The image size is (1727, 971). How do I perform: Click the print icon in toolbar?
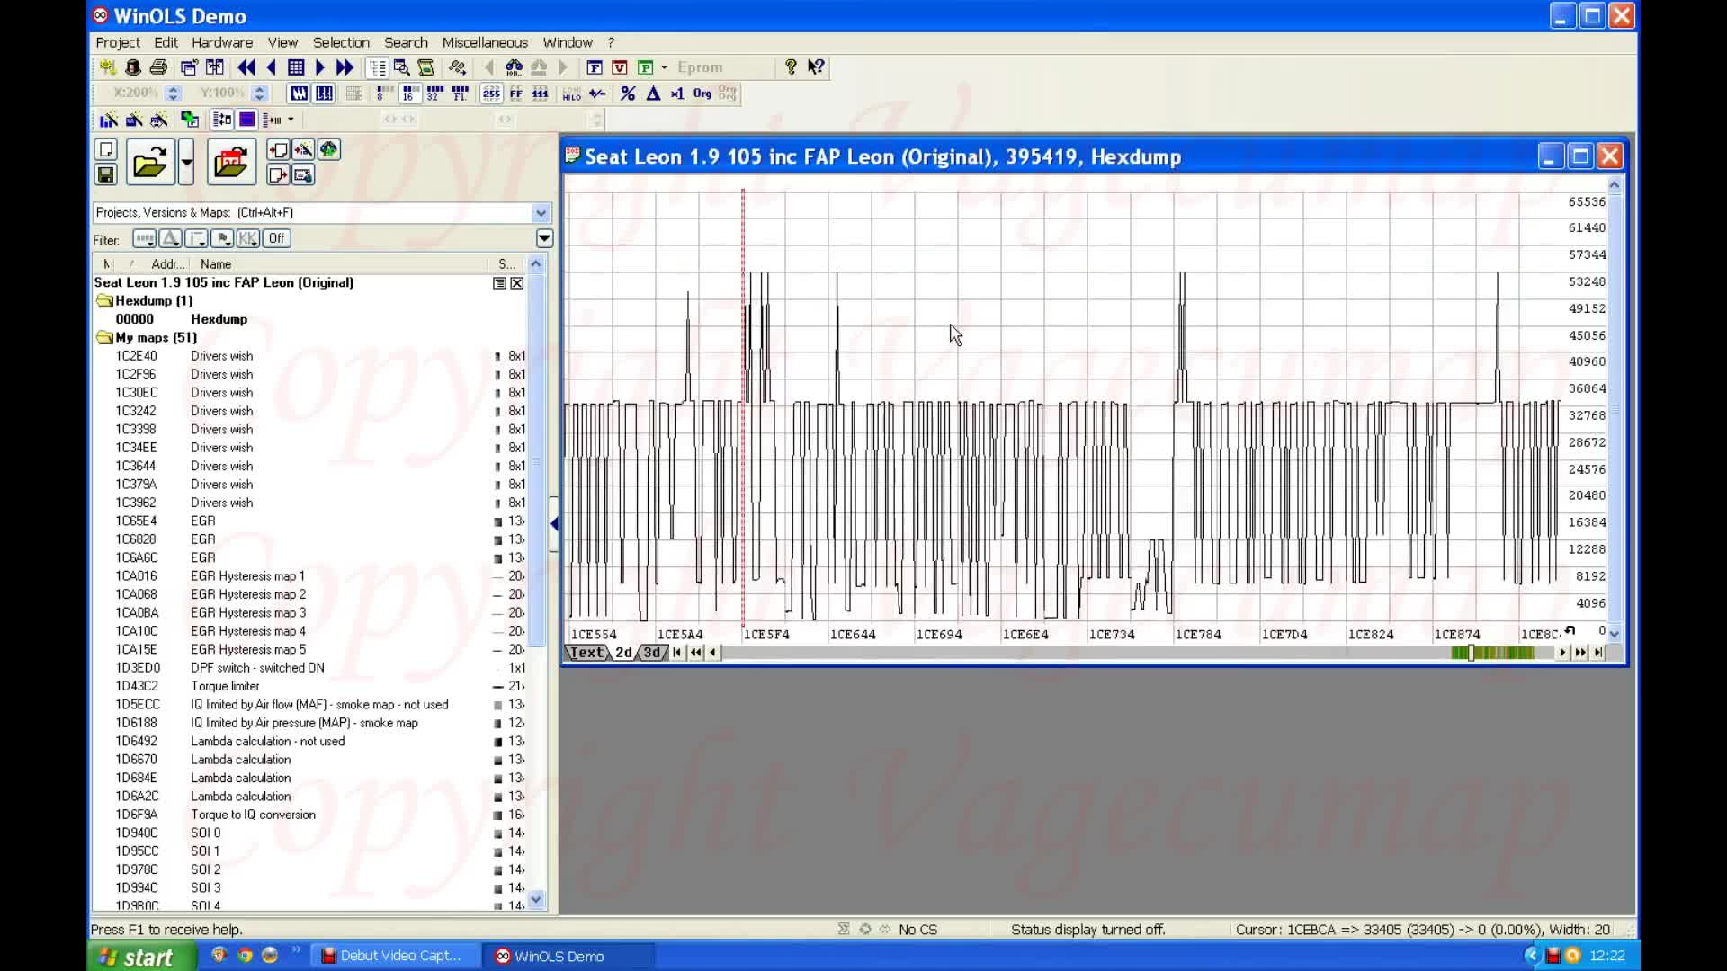click(x=158, y=67)
